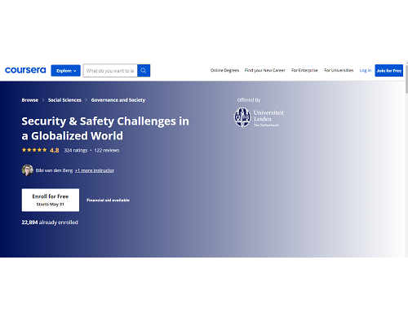The height and width of the screenshot is (326, 408).
Task: Click Financial aid available link
Action: (108, 200)
